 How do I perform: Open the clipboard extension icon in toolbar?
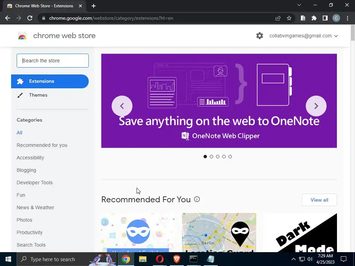point(303,18)
